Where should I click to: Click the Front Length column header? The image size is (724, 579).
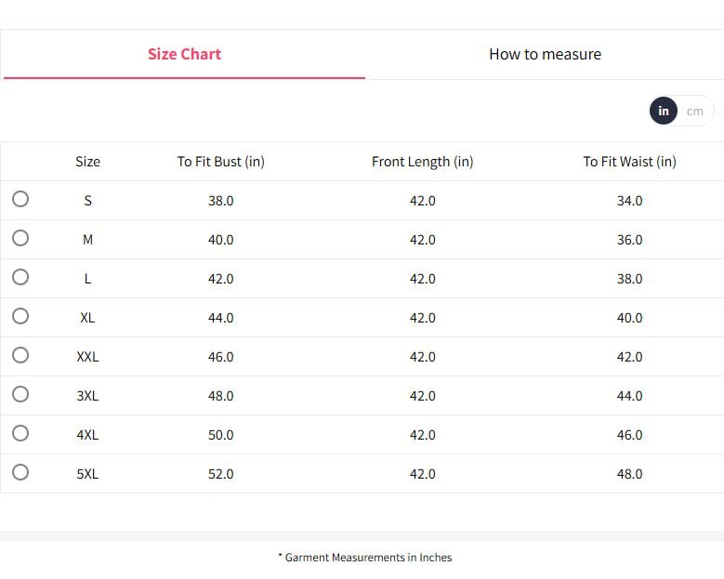point(422,162)
